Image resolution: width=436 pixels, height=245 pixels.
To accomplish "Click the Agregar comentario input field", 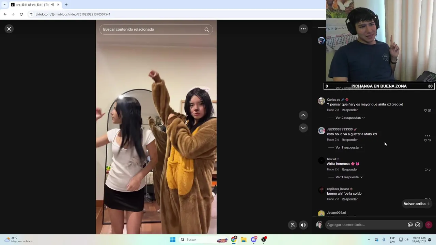I will 366,225.
